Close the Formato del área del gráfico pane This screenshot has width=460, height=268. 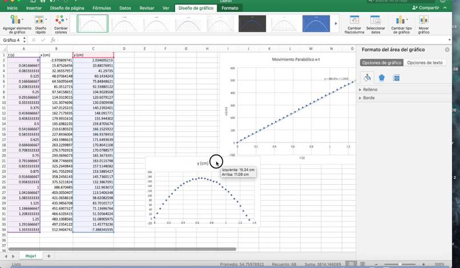click(x=447, y=50)
